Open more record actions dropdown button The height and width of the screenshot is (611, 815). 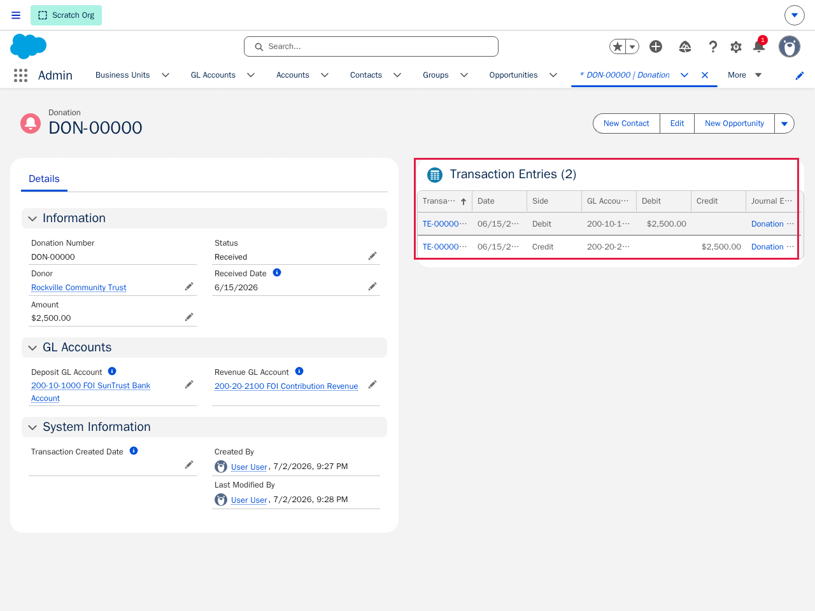pyautogui.click(x=784, y=123)
